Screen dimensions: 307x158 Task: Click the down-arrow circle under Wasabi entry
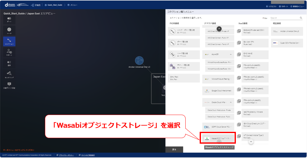219,141
